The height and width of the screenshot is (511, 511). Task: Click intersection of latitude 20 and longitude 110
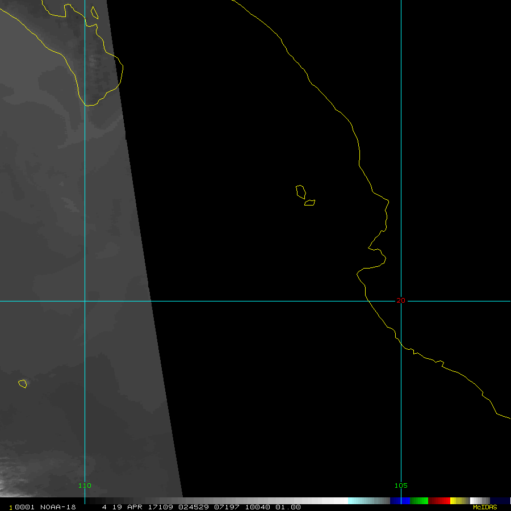pyautogui.click(x=85, y=301)
